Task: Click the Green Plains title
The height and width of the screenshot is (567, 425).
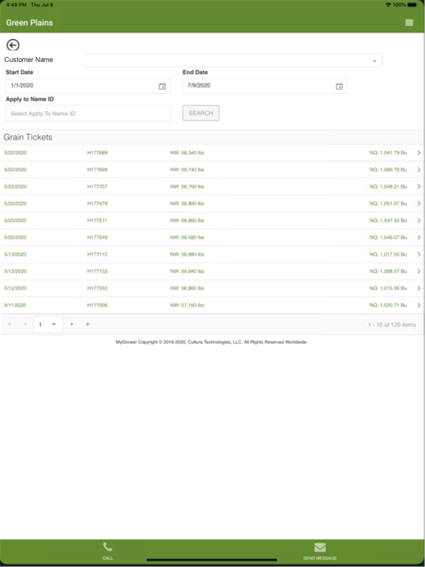Action: (29, 23)
